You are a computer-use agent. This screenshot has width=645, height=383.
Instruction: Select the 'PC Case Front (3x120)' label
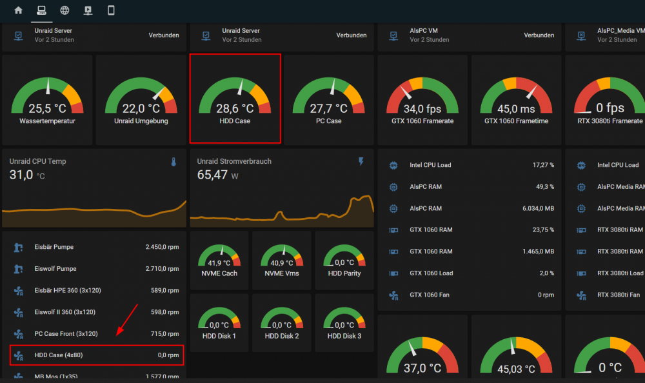pyautogui.click(x=66, y=333)
